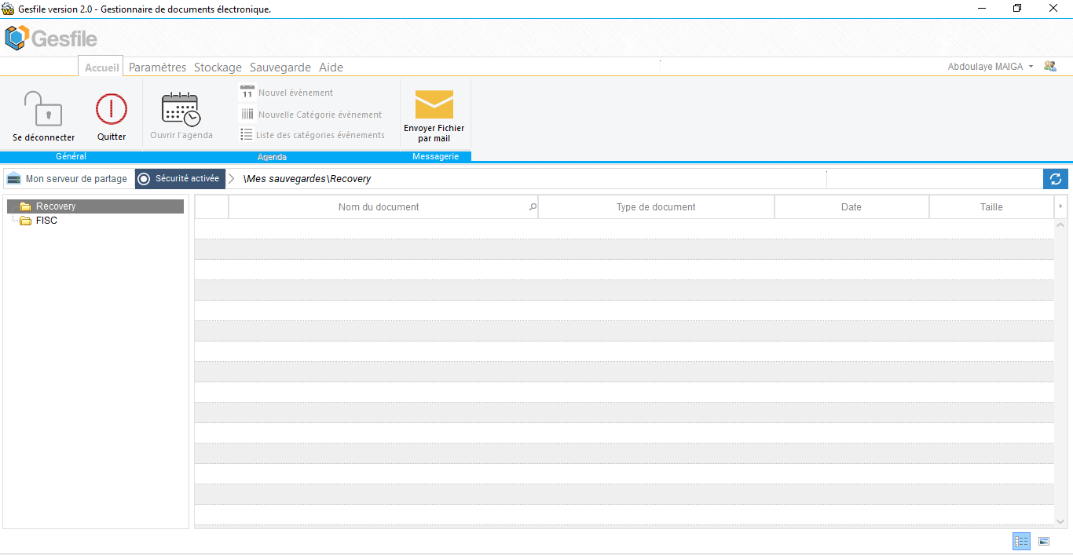The image size is (1073, 555).
Task: Click the Se déconnecter padlock icon
Action: pyautogui.click(x=43, y=109)
